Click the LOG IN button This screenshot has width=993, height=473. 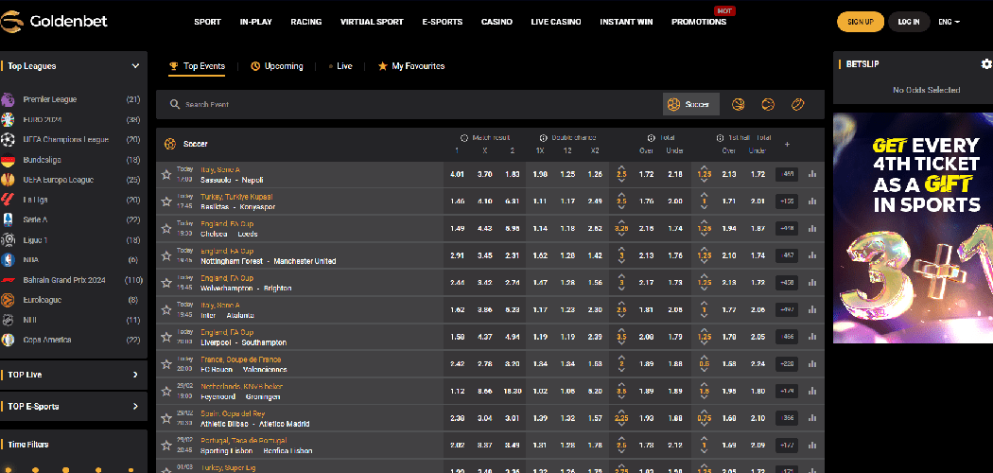pos(908,21)
